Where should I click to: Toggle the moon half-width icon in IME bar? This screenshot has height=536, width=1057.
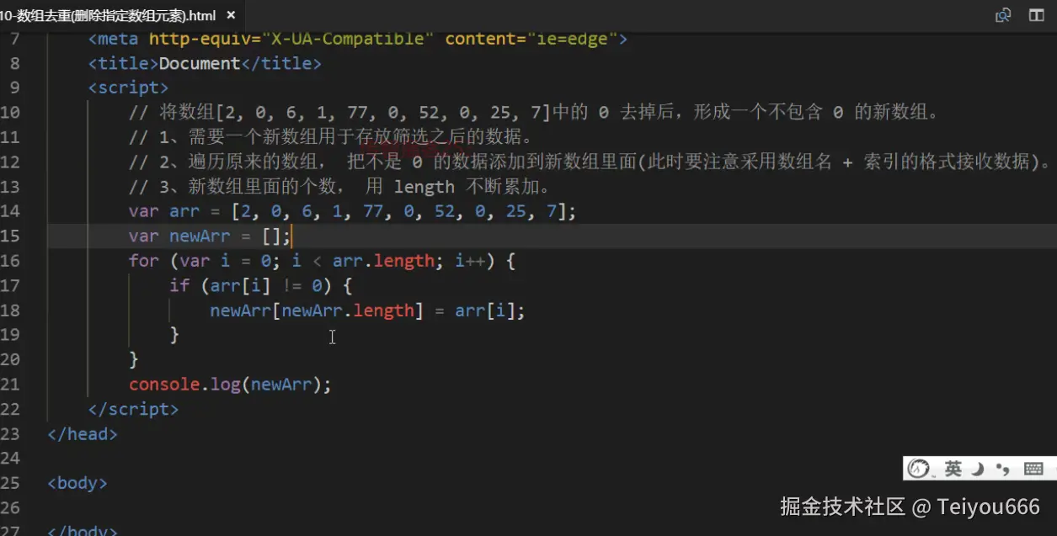coord(979,470)
